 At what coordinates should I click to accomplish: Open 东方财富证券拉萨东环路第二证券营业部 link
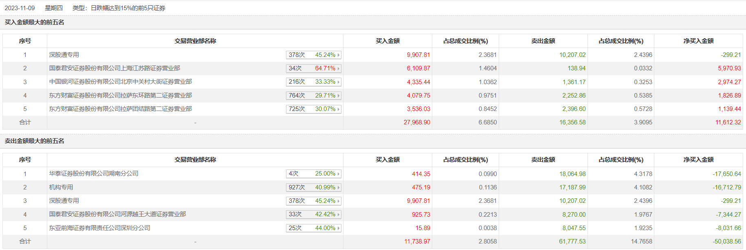[x=120, y=96]
